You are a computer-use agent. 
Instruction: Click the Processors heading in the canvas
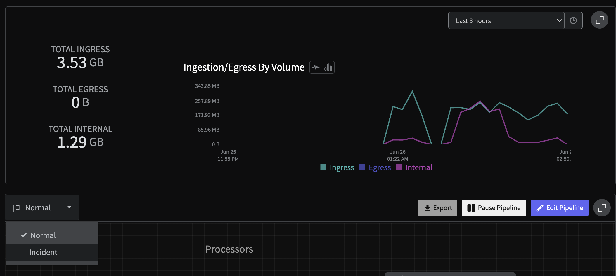(229, 249)
